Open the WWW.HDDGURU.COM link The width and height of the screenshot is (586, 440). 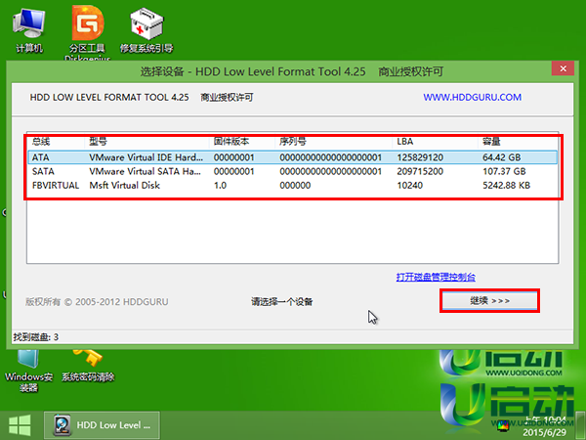[x=472, y=97]
